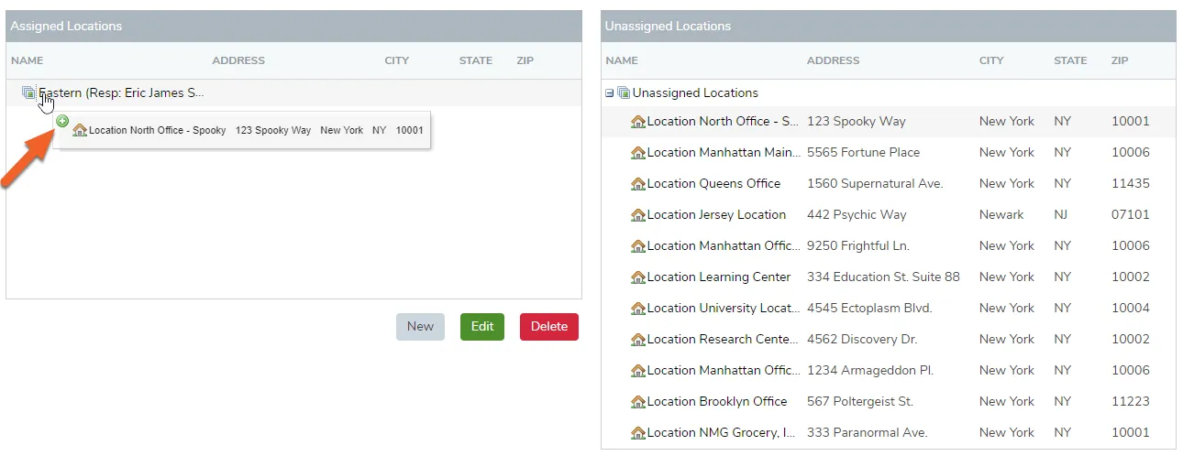The image size is (1183, 456).
Task: Sort Unassigned Locations by ADDRESS column
Action: tap(834, 60)
